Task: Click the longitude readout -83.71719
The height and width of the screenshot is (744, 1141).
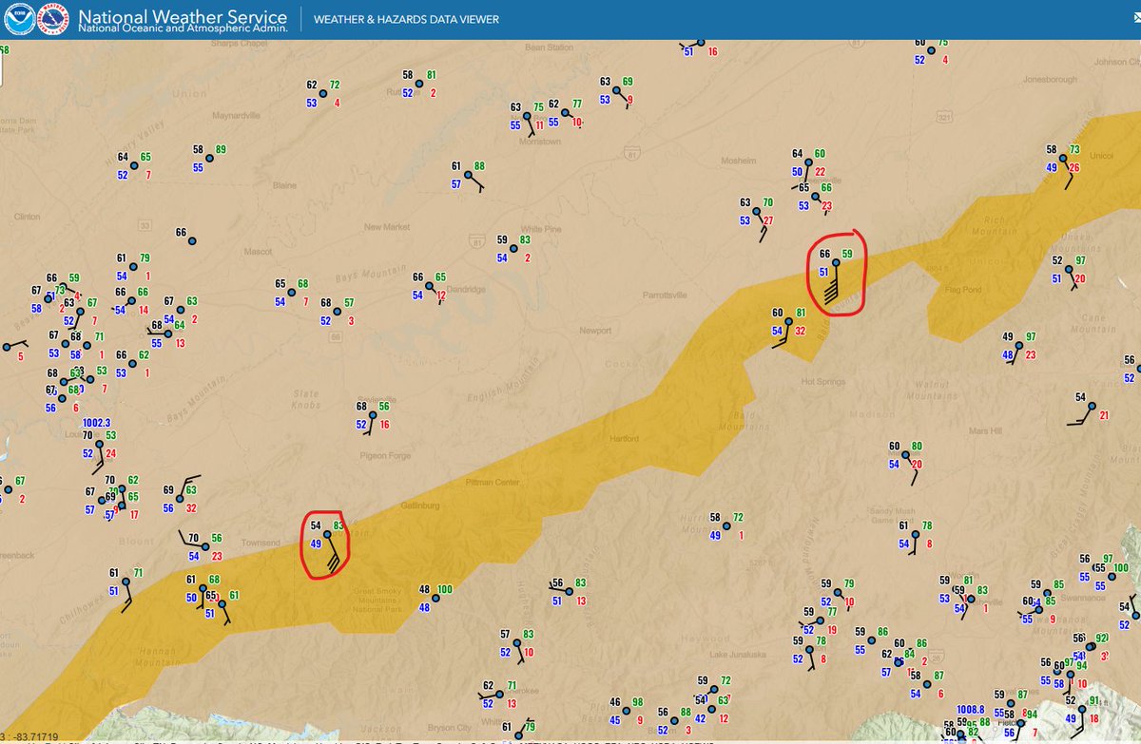Action: pos(36,737)
